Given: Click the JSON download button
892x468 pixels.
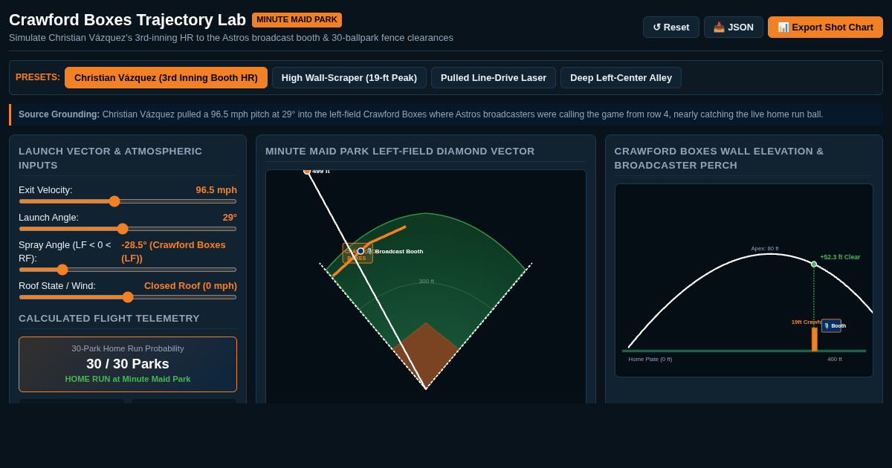Looking at the screenshot, I should [734, 27].
